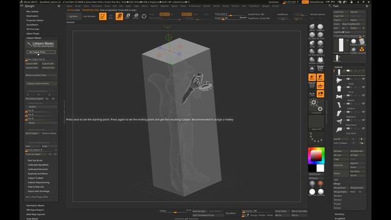
Task: Expand the Multi Map Exporter section
Action: pyautogui.click(x=35, y=215)
